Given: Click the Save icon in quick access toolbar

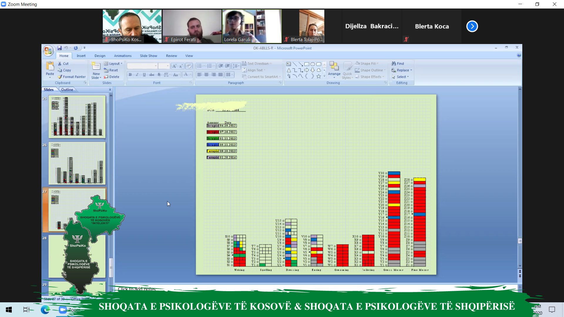Looking at the screenshot, I should tap(59, 48).
